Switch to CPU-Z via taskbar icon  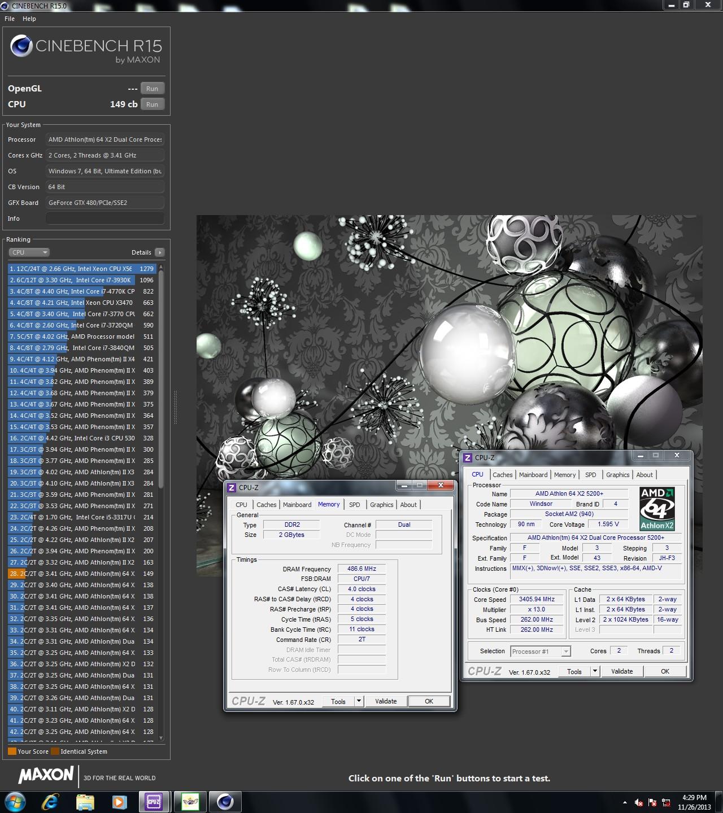point(154,802)
